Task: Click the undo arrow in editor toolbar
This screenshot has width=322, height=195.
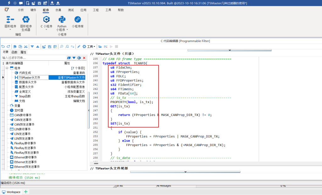Action: (x=3, y=46)
